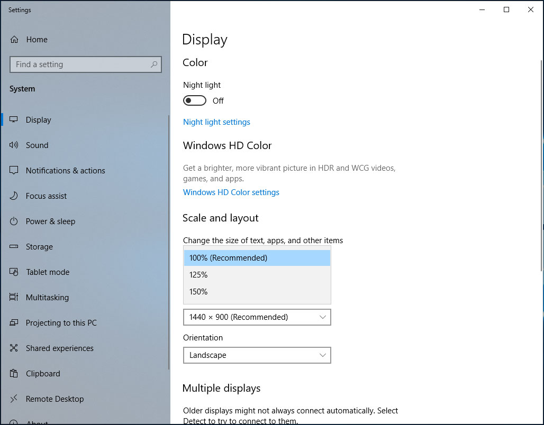Screen dimensions: 544x425
Task: Open Notifications & actions page
Action: [x=85, y=170]
